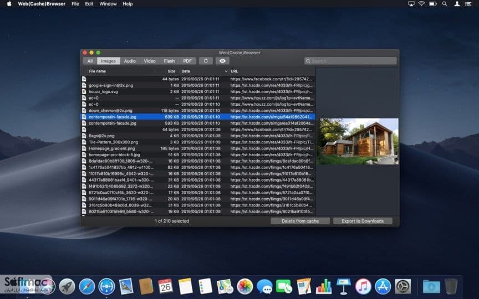Switch to the Audio filter tab
The image size is (479, 299).
130,61
